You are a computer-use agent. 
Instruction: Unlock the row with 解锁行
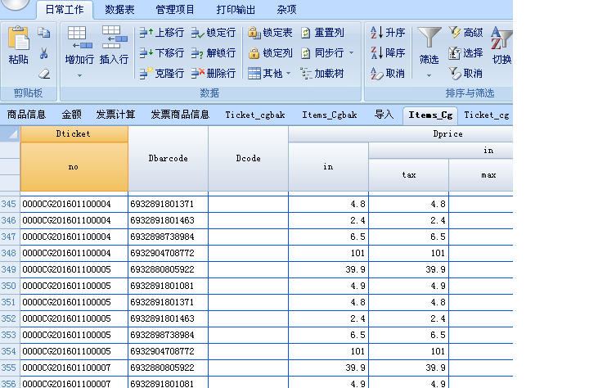214,53
